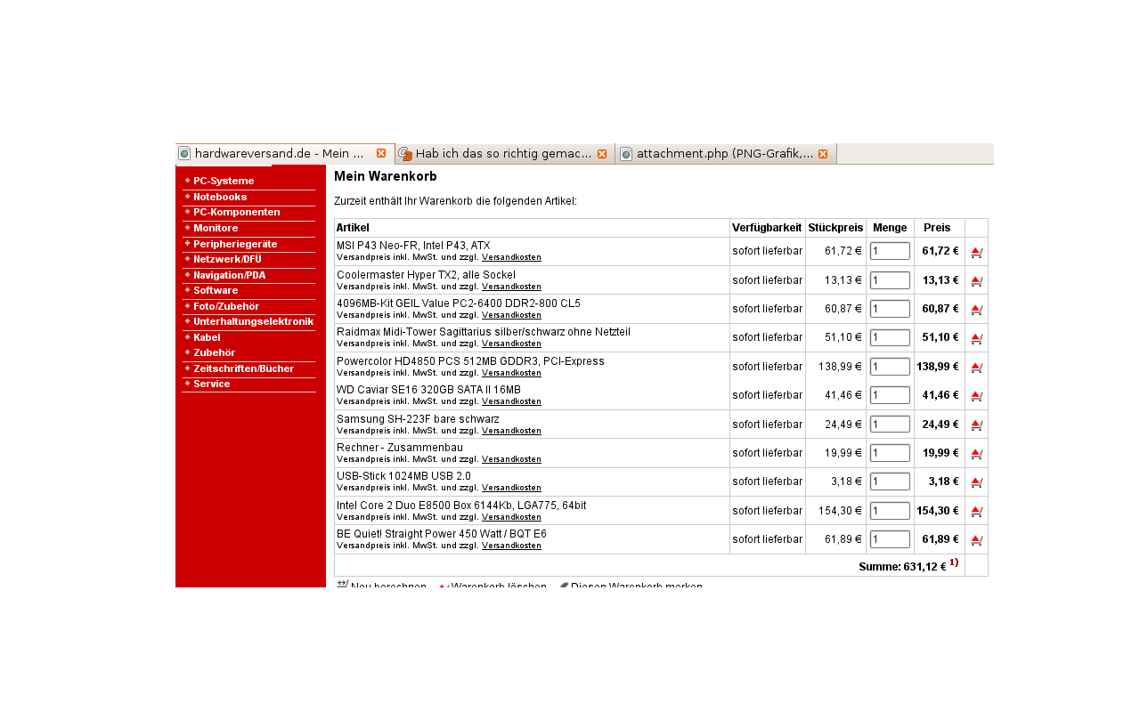Click quantity field for Raidmax Midi-Tower
1140x712 pixels.
tap(890, 337)
